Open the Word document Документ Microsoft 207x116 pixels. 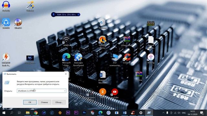click(103, 77)
